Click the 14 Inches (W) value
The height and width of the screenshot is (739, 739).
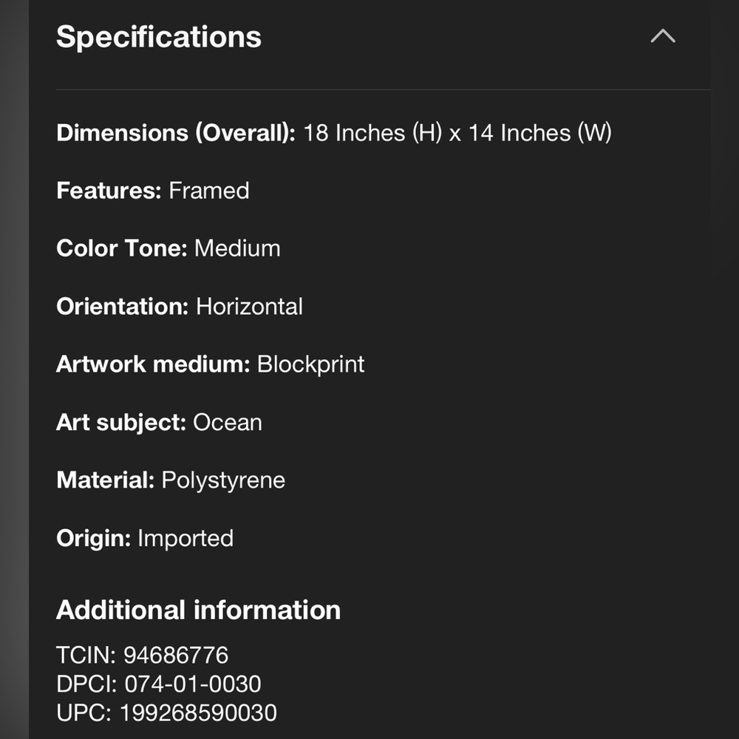540,133
